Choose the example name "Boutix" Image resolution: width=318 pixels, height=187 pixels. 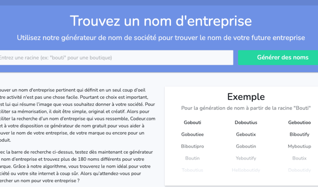[299, 158]
